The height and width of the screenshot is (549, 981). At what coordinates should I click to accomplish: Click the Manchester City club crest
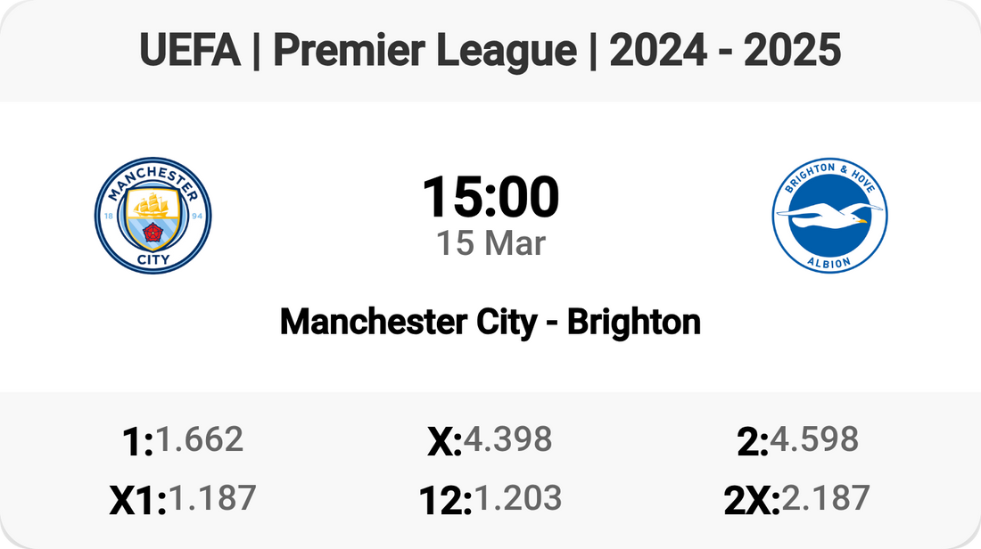tap(153, 214)
